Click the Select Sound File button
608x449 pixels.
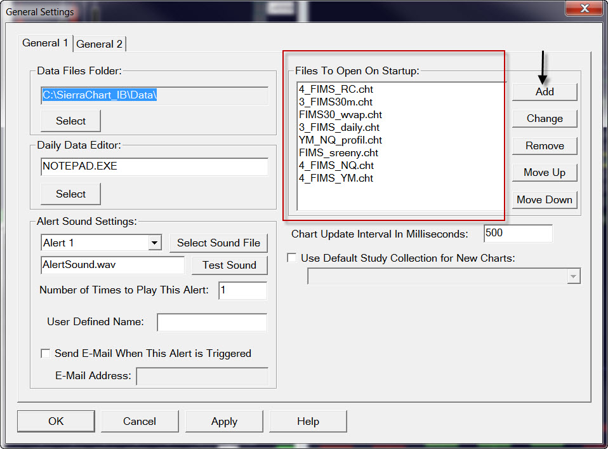click(x=218, y=243)
